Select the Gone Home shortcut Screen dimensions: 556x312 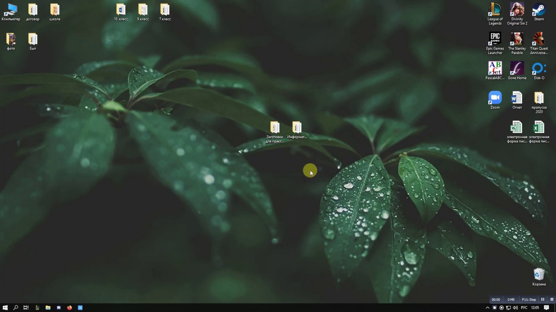pos(517,71)
